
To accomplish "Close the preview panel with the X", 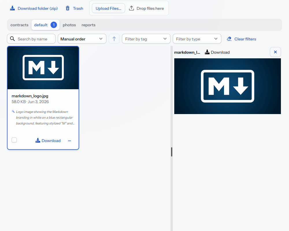I will pos(275,52).
